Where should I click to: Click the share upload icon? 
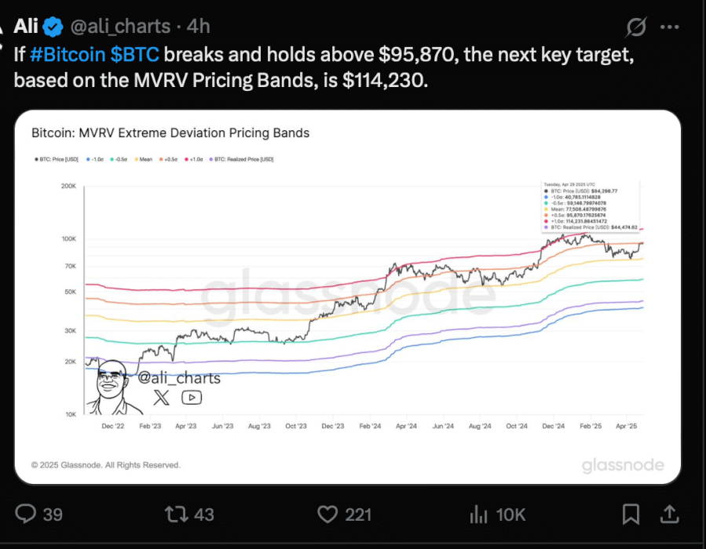(670, 514)
